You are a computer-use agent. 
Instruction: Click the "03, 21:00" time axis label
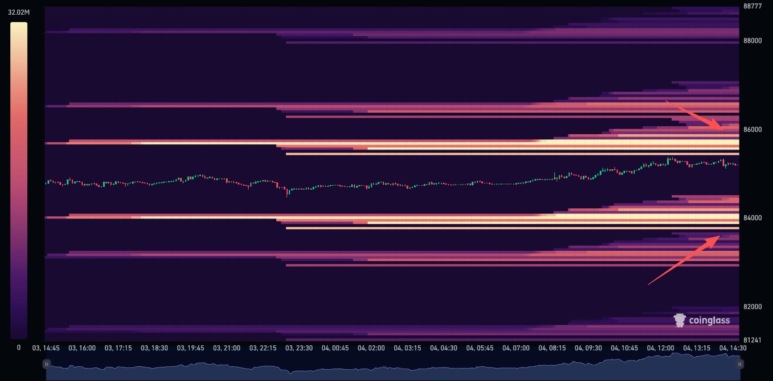(227, 348)
